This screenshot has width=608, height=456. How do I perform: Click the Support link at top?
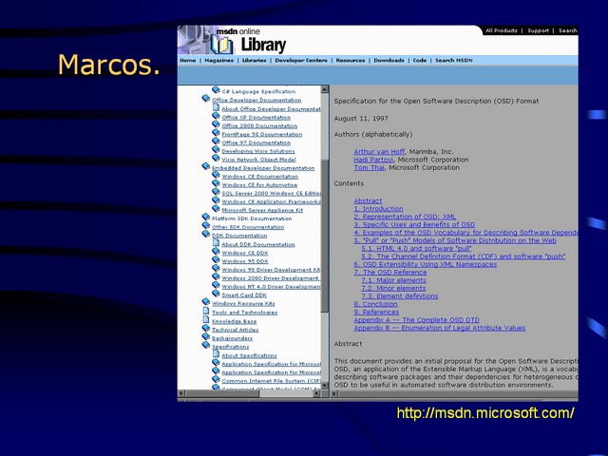pyautogui.click(x=539, y=30)
